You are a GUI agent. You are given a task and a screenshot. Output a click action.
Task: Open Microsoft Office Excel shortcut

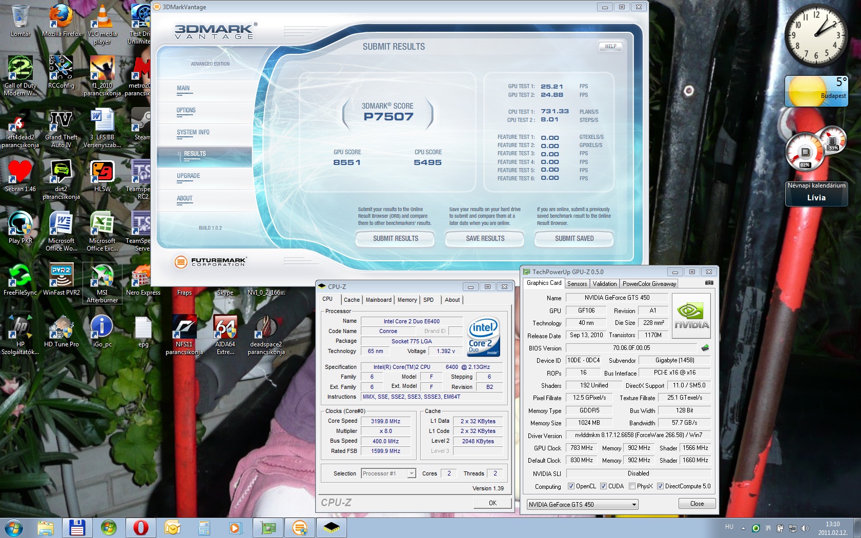(102, 231)
